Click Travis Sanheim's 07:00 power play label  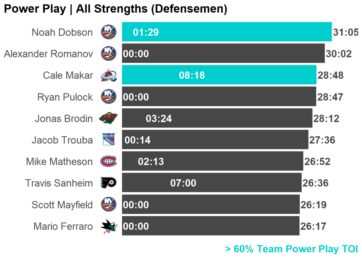(183, 183)
